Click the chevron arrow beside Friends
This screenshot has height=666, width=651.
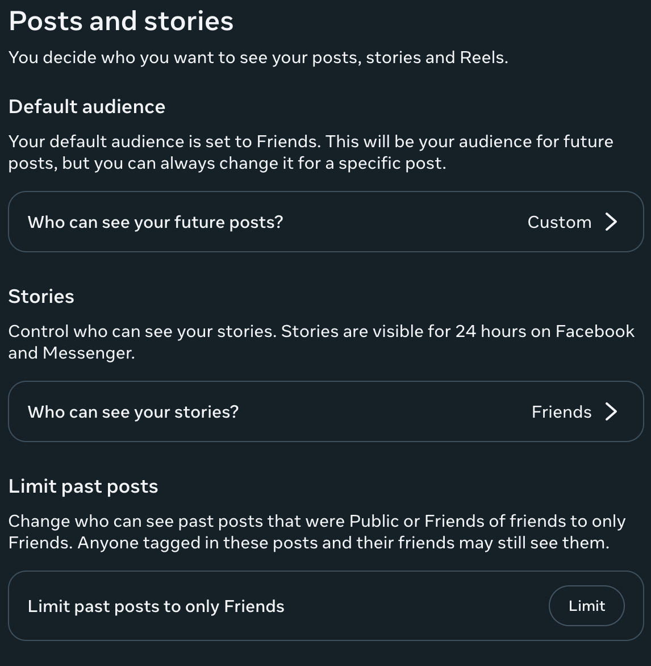tap(611, 411)
